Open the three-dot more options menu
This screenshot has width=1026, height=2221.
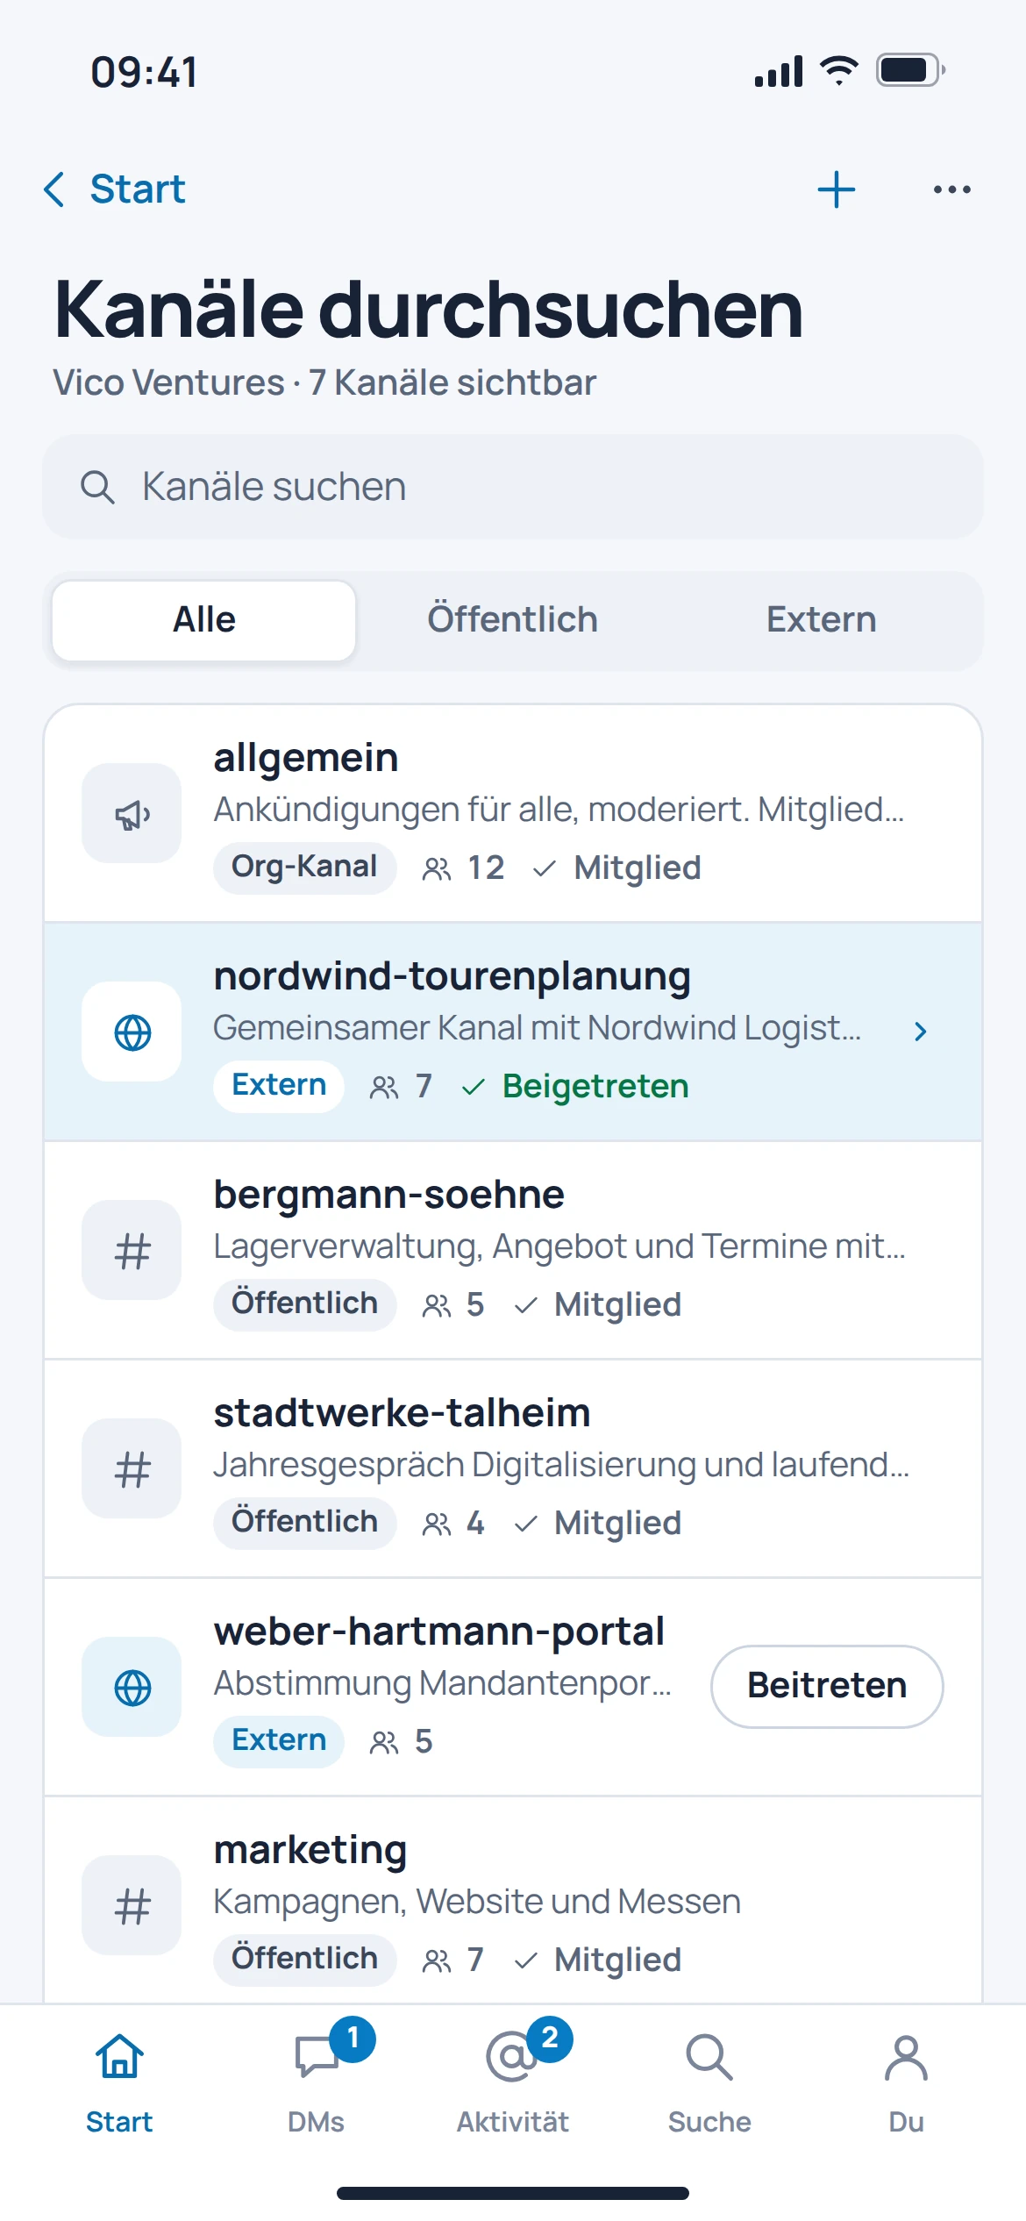(x=952, y=189)
